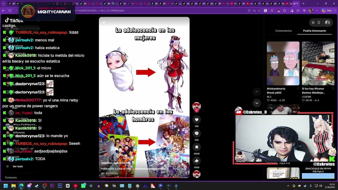Open File Explorer from the taskbar

point(13,186)
